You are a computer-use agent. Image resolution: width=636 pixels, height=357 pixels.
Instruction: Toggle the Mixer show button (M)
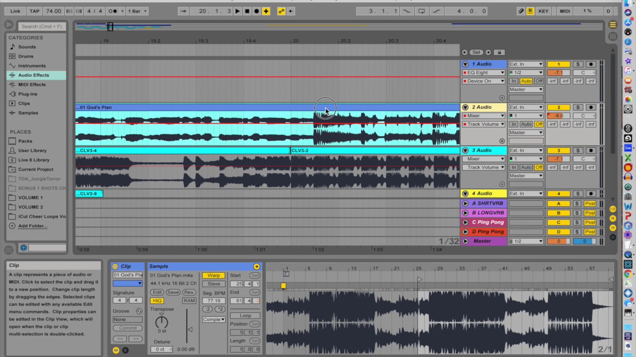pyautogui.click(x=613, y=228)
